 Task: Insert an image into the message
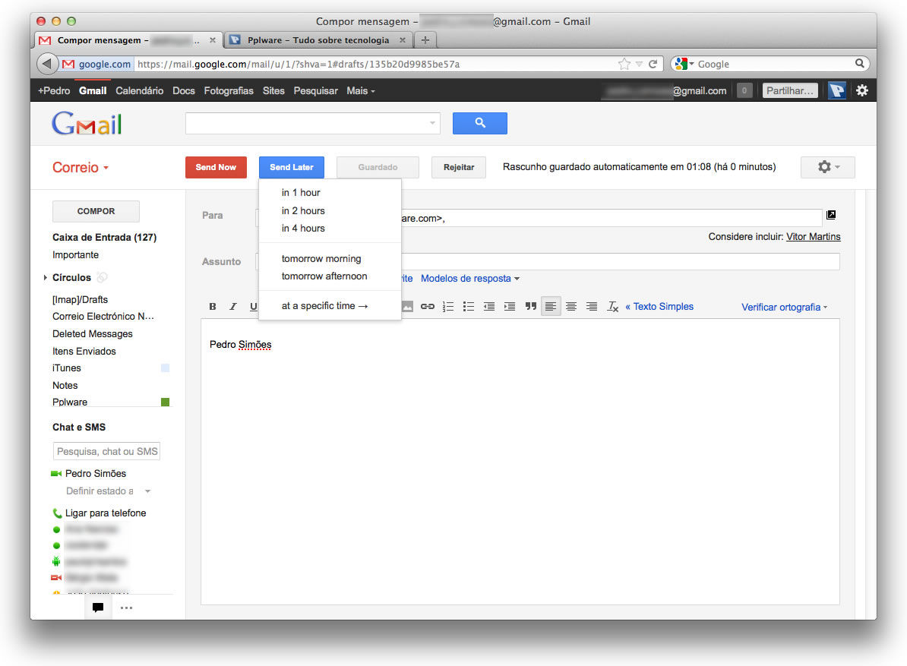(408, 306)
